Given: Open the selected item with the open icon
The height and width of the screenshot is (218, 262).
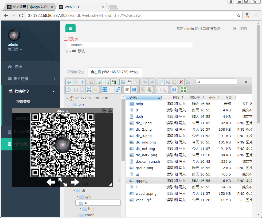Looking at the screenshot, I should pyautogui.click(x=123, y=82).
